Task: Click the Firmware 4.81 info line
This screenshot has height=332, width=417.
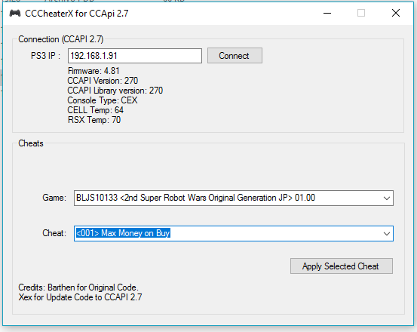Action: [x=94, y=71]
